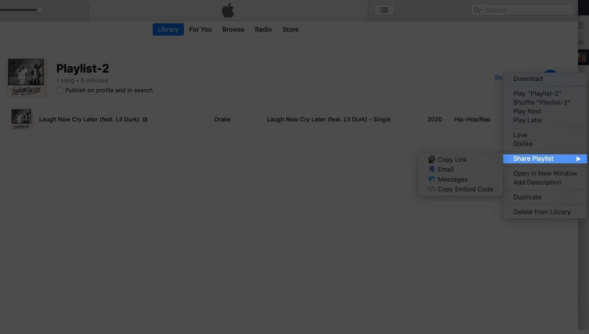Screen dimensions: 589x334
Task: Adjust the volume slider knob
Action: click(40, 10)
